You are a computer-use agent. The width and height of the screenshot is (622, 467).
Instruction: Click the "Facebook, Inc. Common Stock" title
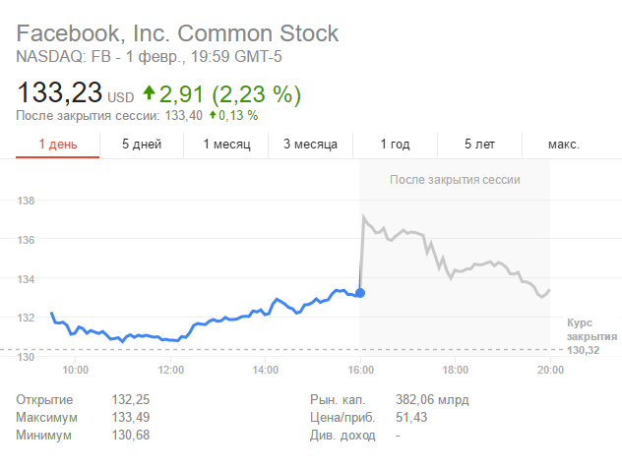[177, 33]
